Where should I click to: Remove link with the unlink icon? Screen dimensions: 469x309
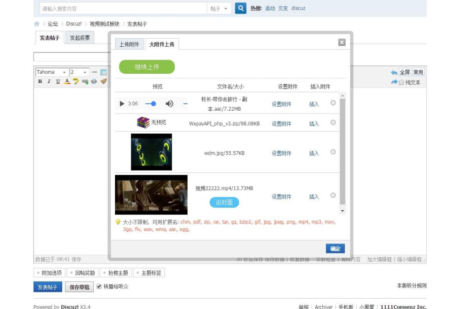tap(94, 81)
